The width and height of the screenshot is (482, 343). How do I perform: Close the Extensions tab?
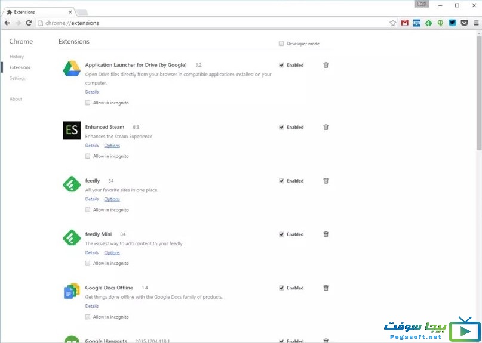tap(70, 12)
